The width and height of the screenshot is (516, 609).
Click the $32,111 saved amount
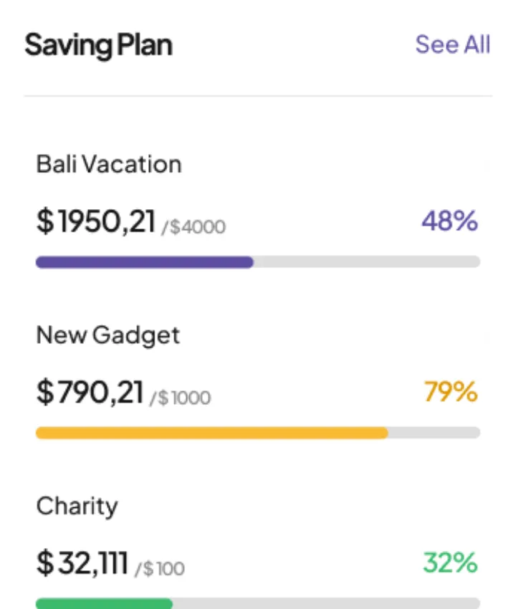(82, 563)
